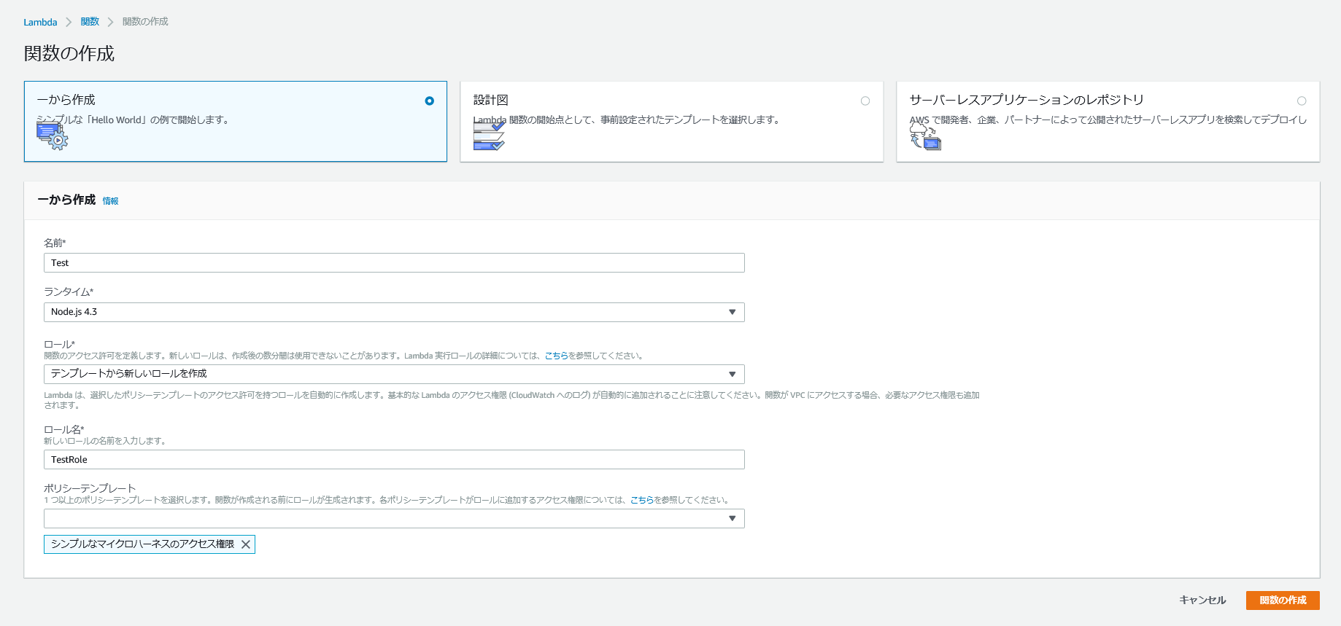
Task: Click the キャンセル button
Action: coord(1202,600)
